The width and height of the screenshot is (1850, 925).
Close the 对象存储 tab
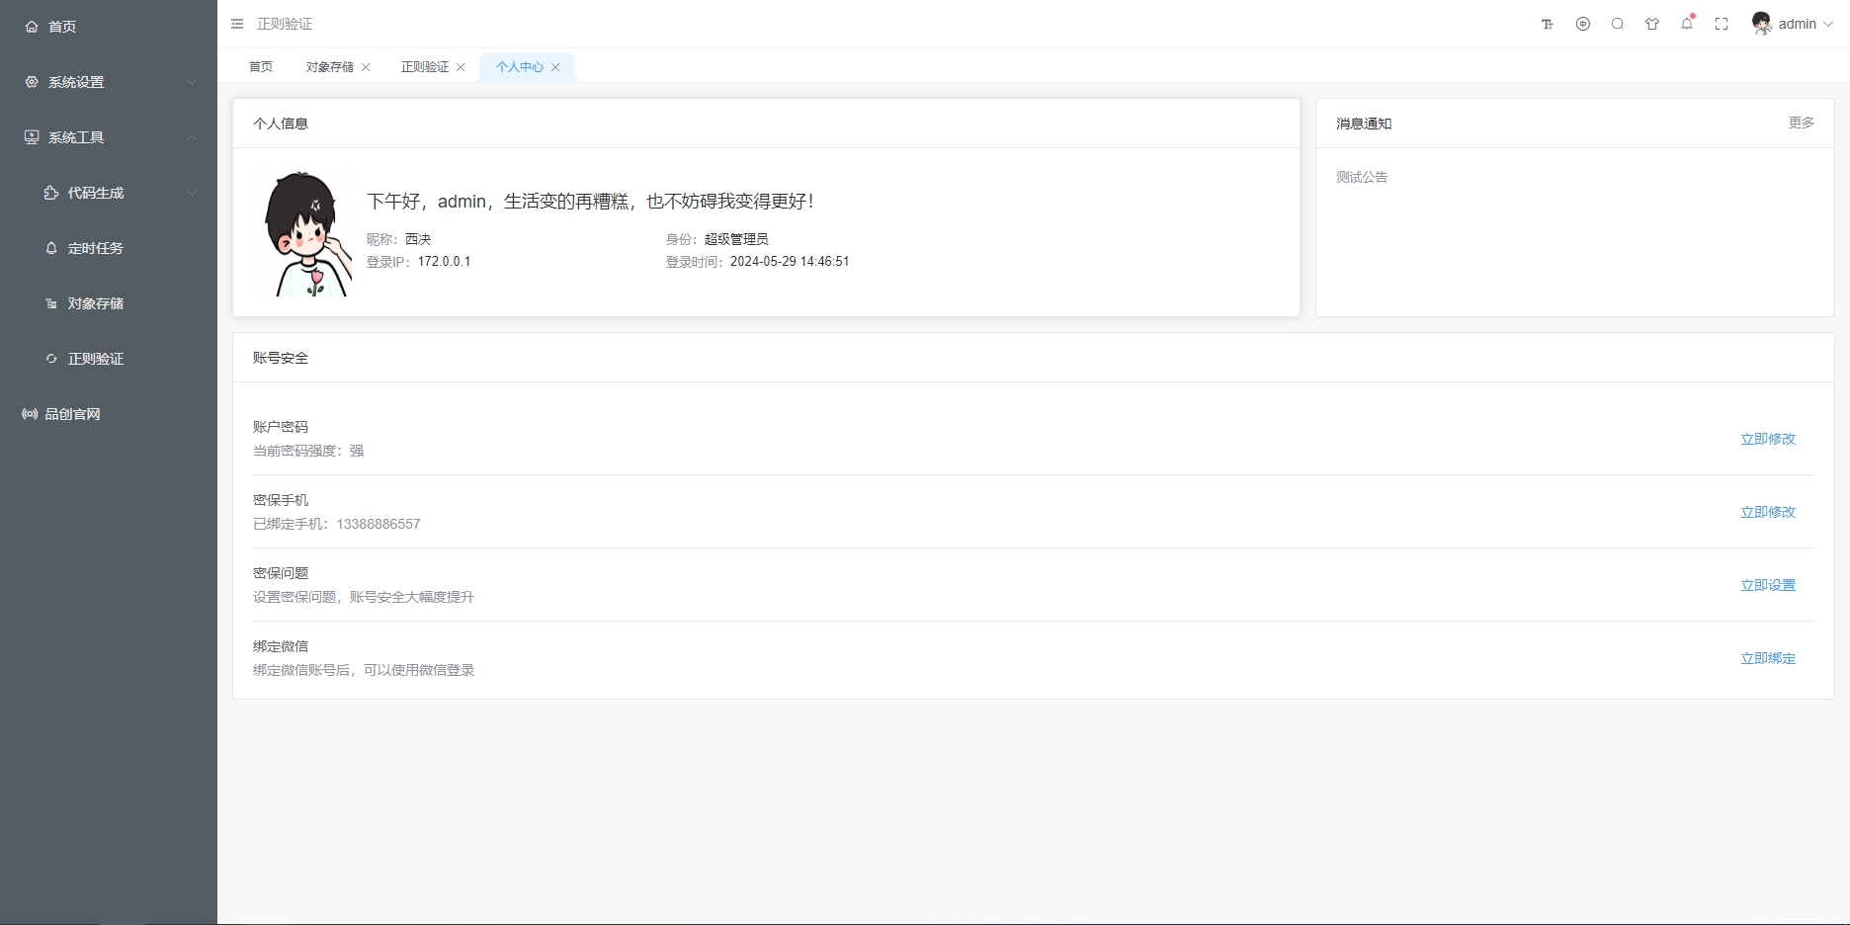coord(366,67)
